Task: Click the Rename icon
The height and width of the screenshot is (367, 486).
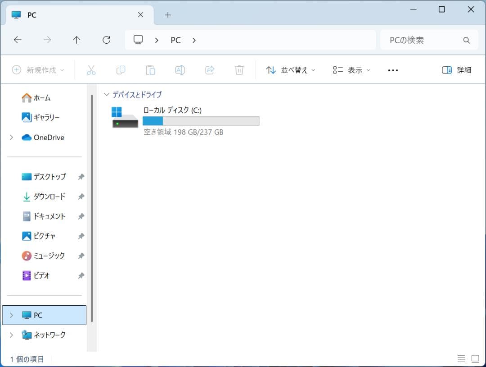Action: [x=180, y=70]
